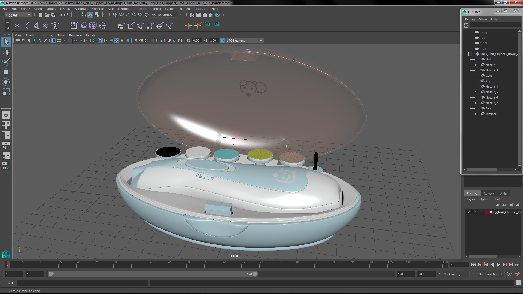Click the Paint selection tool
Screen dimensions: 523x294
point(6,62)
